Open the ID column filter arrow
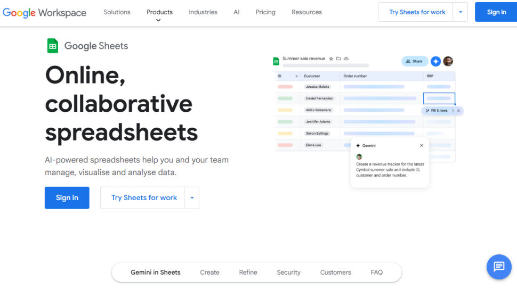517x290 pixels. click(296, 76)
